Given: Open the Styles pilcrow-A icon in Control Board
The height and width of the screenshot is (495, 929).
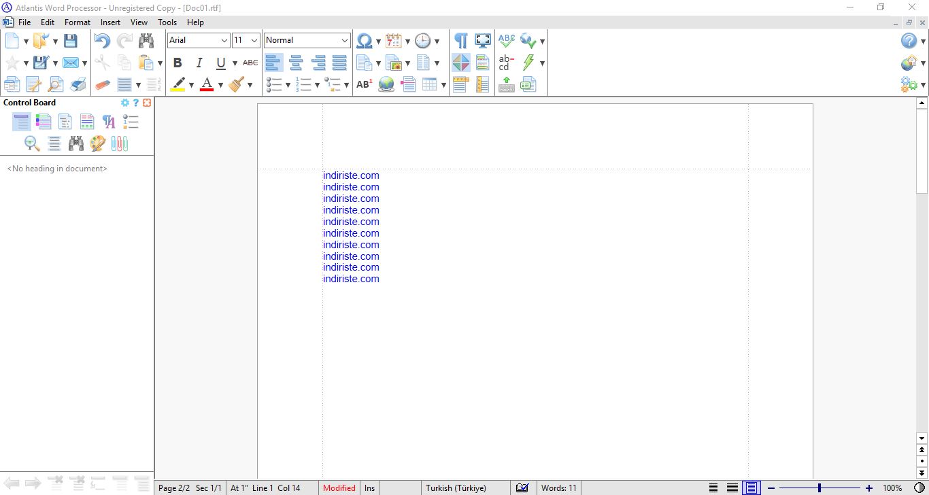Looking at the screenshot, I should click(x=109, y=122).
